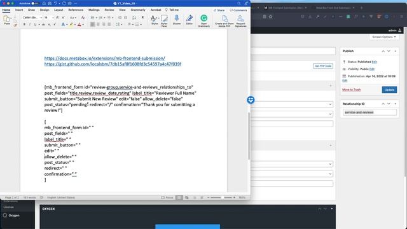Select the Format Painter brush icon

[x=15, y=25]
